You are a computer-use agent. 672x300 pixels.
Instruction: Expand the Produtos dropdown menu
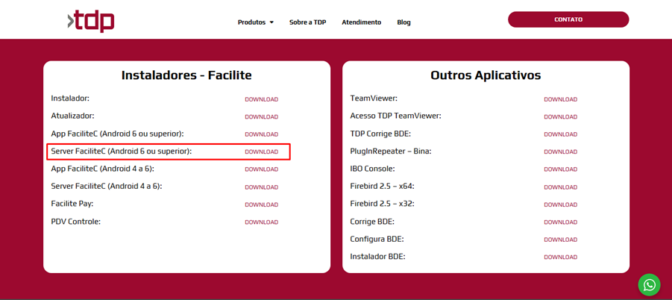coord(256,22)
